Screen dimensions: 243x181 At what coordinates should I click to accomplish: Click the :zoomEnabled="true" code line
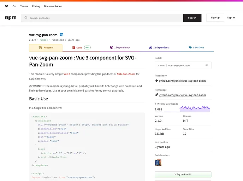[52, 129]
